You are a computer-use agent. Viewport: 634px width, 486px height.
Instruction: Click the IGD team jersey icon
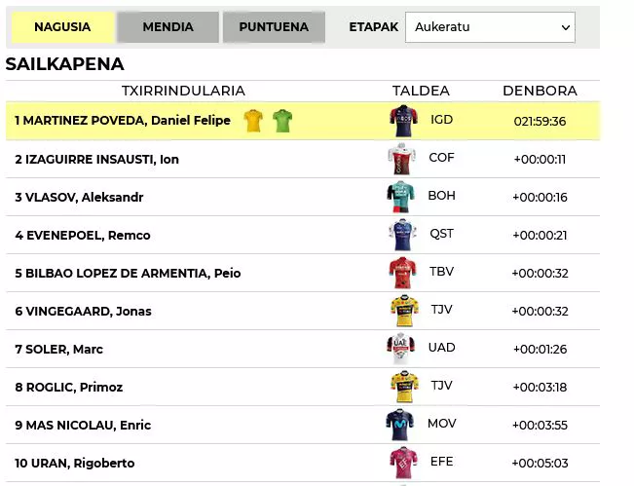[401, 121]
